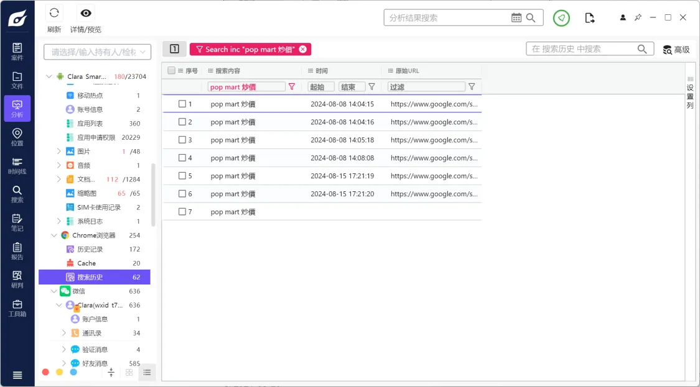
Task: Open 研判 in left sidebar
Action: tap(17, 280)
